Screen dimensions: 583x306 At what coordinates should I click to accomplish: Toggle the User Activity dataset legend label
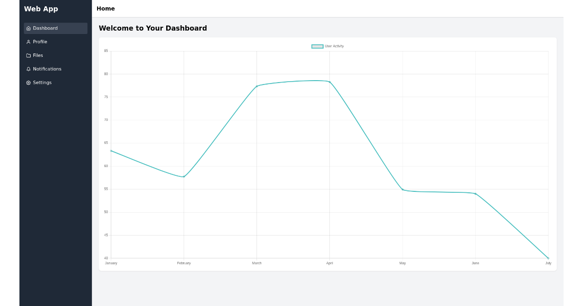point(334,46)
